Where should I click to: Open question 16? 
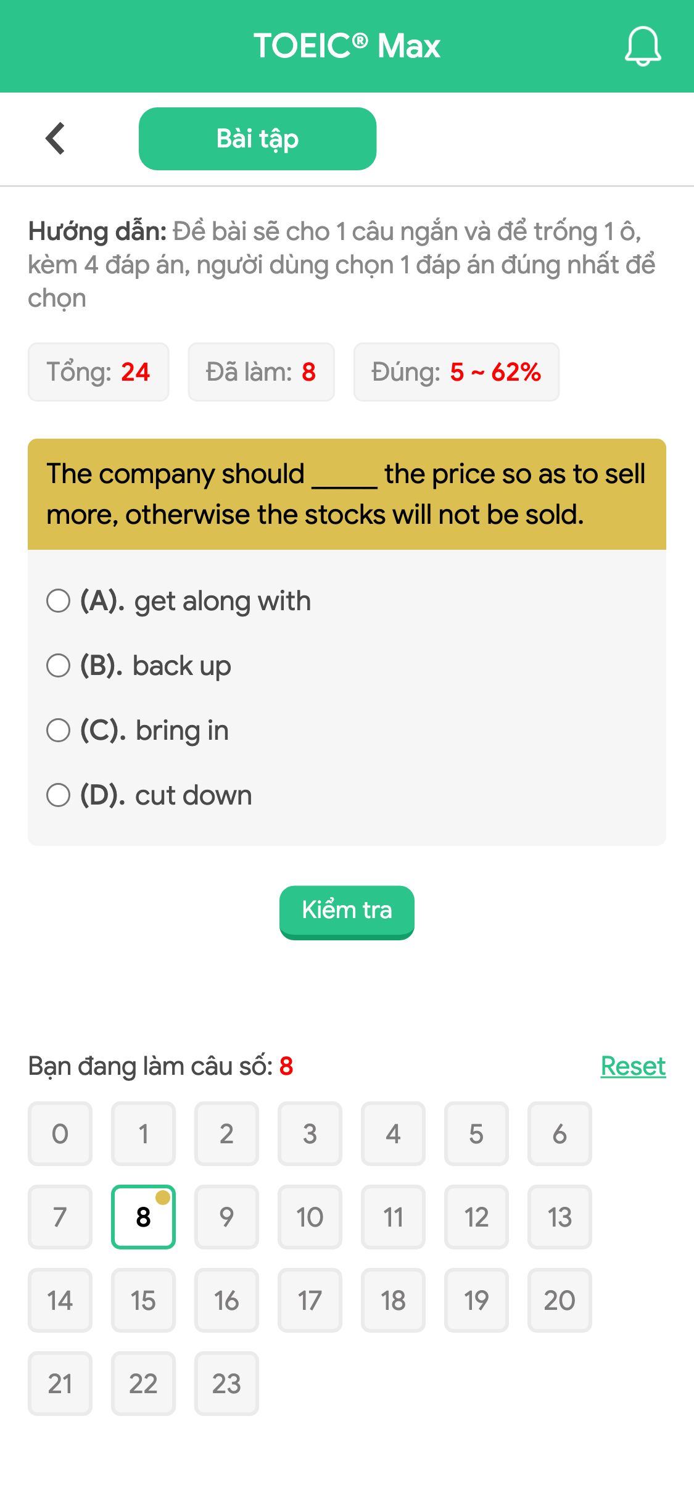(226, 1300)
